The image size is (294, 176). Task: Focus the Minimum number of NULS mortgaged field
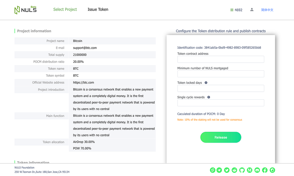pyautogui.click(x=221, y=74)
